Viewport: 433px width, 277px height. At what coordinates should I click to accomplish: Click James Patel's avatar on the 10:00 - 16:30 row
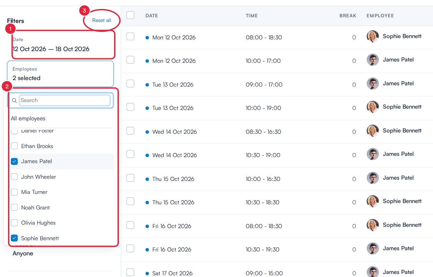(x=373, y=178)
